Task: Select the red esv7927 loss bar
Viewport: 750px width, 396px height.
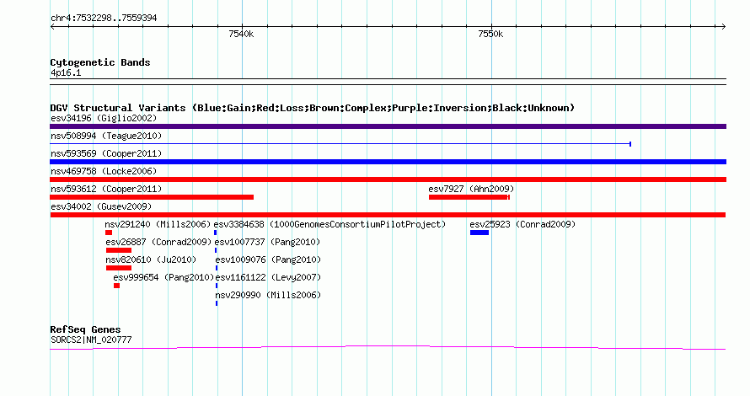Action: click(x=469, y=197)
